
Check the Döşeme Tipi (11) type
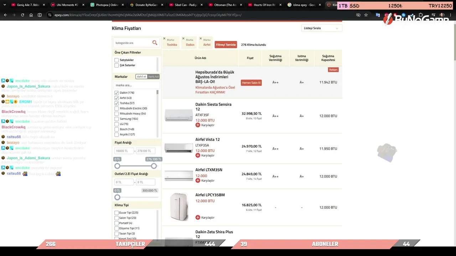click(x=116, y=228)
